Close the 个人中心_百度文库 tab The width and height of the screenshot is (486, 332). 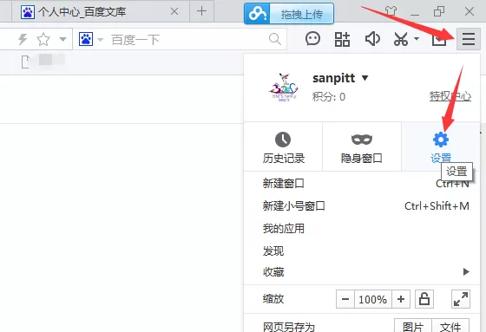(x=174, y=12)
